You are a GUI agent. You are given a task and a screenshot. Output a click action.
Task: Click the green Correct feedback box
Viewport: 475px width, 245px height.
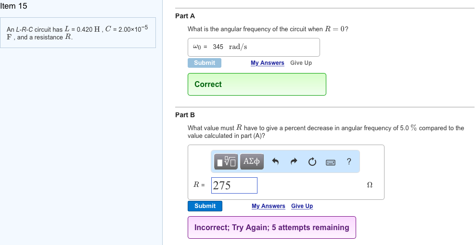(257, 84)
